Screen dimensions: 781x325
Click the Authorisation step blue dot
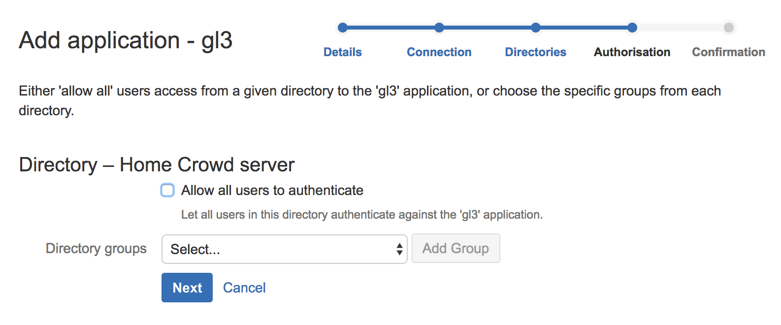click(x=632, y=28)
